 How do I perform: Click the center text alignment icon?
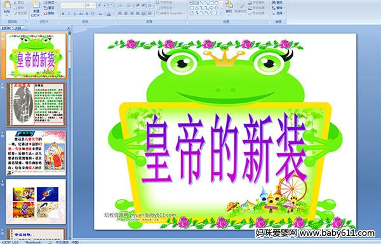tap(126, 13)
